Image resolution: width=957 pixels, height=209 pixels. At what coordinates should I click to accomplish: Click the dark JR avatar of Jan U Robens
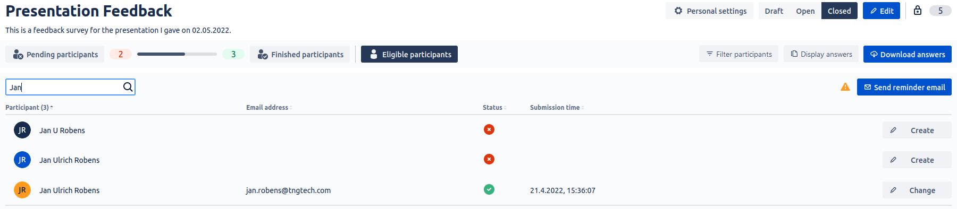(x=22, y=130)
